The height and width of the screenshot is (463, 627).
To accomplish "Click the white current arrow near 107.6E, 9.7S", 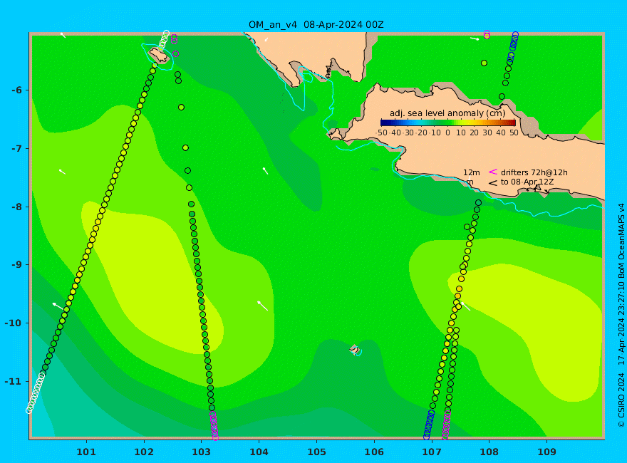I will pyautogui.click(x=465, y=306).
